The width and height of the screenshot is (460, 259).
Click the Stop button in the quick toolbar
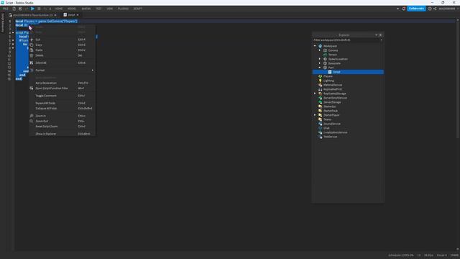pos(39,9)
